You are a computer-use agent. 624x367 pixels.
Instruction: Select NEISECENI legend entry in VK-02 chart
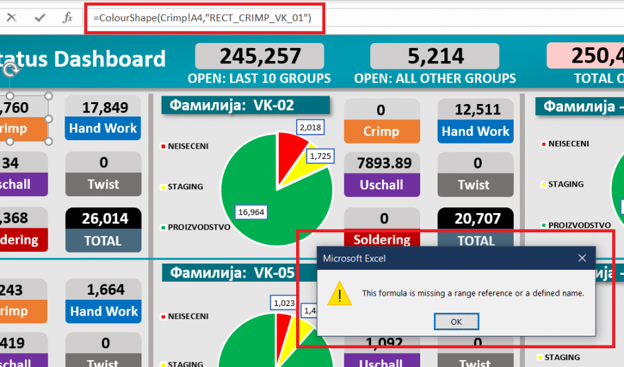(184, 146)
